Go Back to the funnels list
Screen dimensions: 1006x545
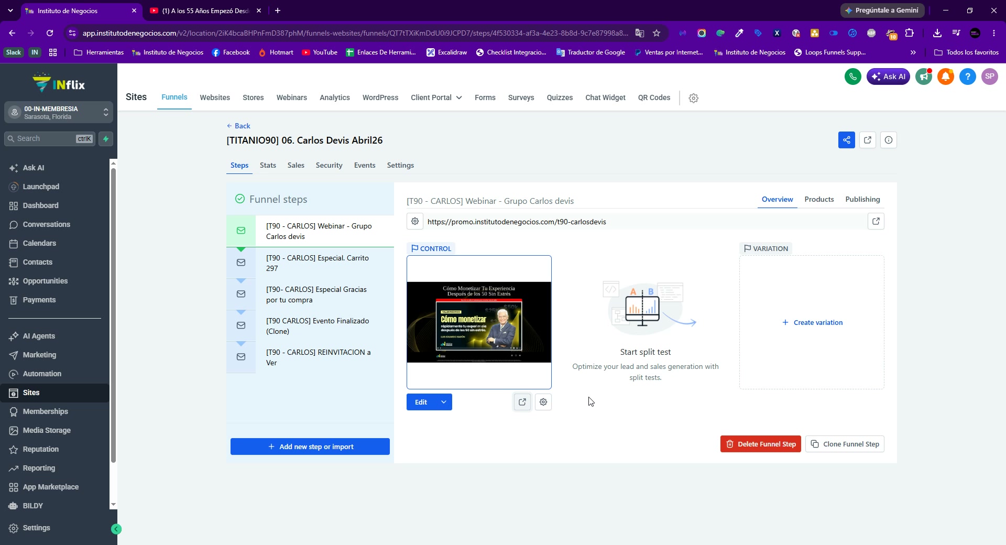click(238, 126)
